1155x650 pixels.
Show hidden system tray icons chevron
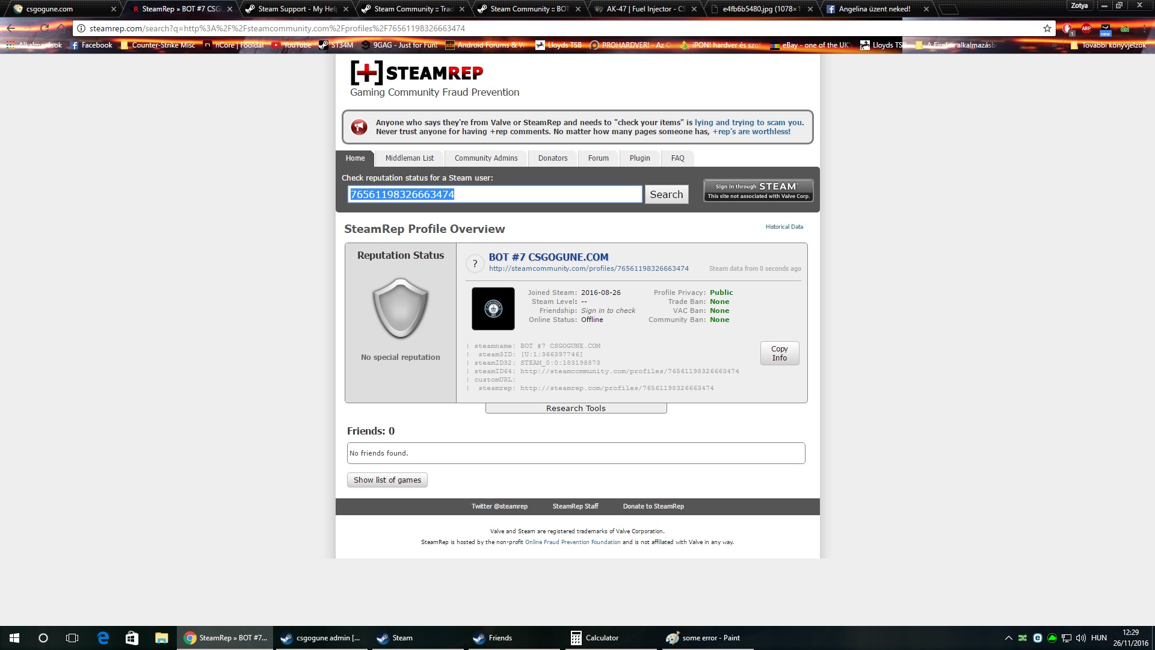(x=1008, y=638)
